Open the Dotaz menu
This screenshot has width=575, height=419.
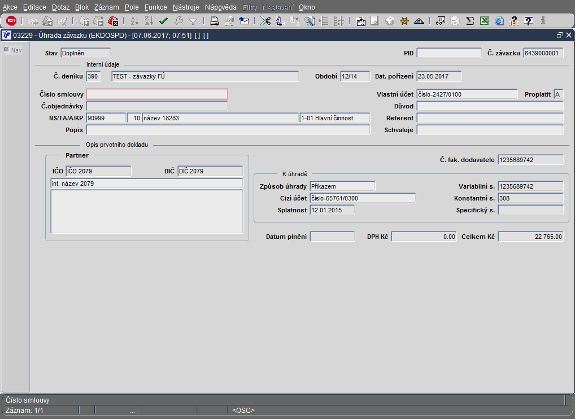[60, 7]
